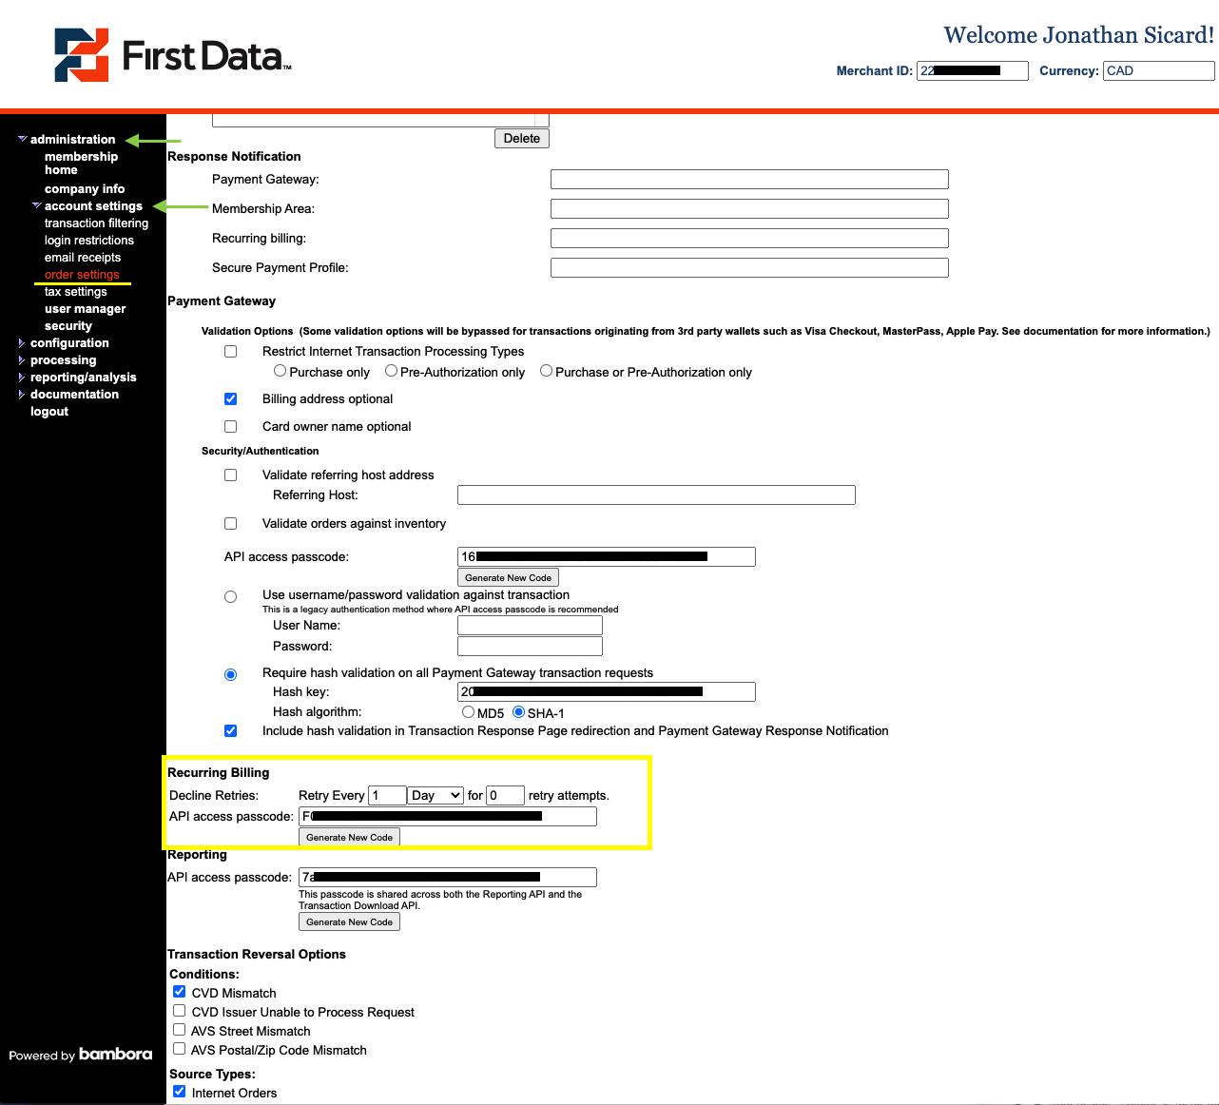
Task: Click the Delete button
Action: [522, 138]
